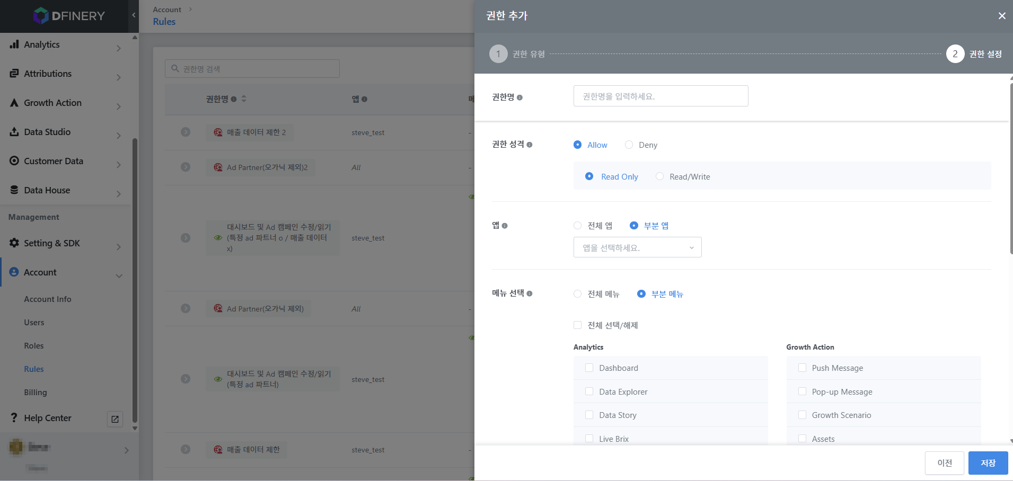Check the Push Message checkbox
The image size is (1013, 481).
(802, 368)
